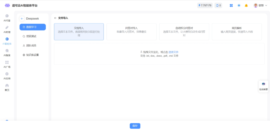Go back using the 文件导入 arrow
The image size is (270, 131).
(x=55, y=18)
